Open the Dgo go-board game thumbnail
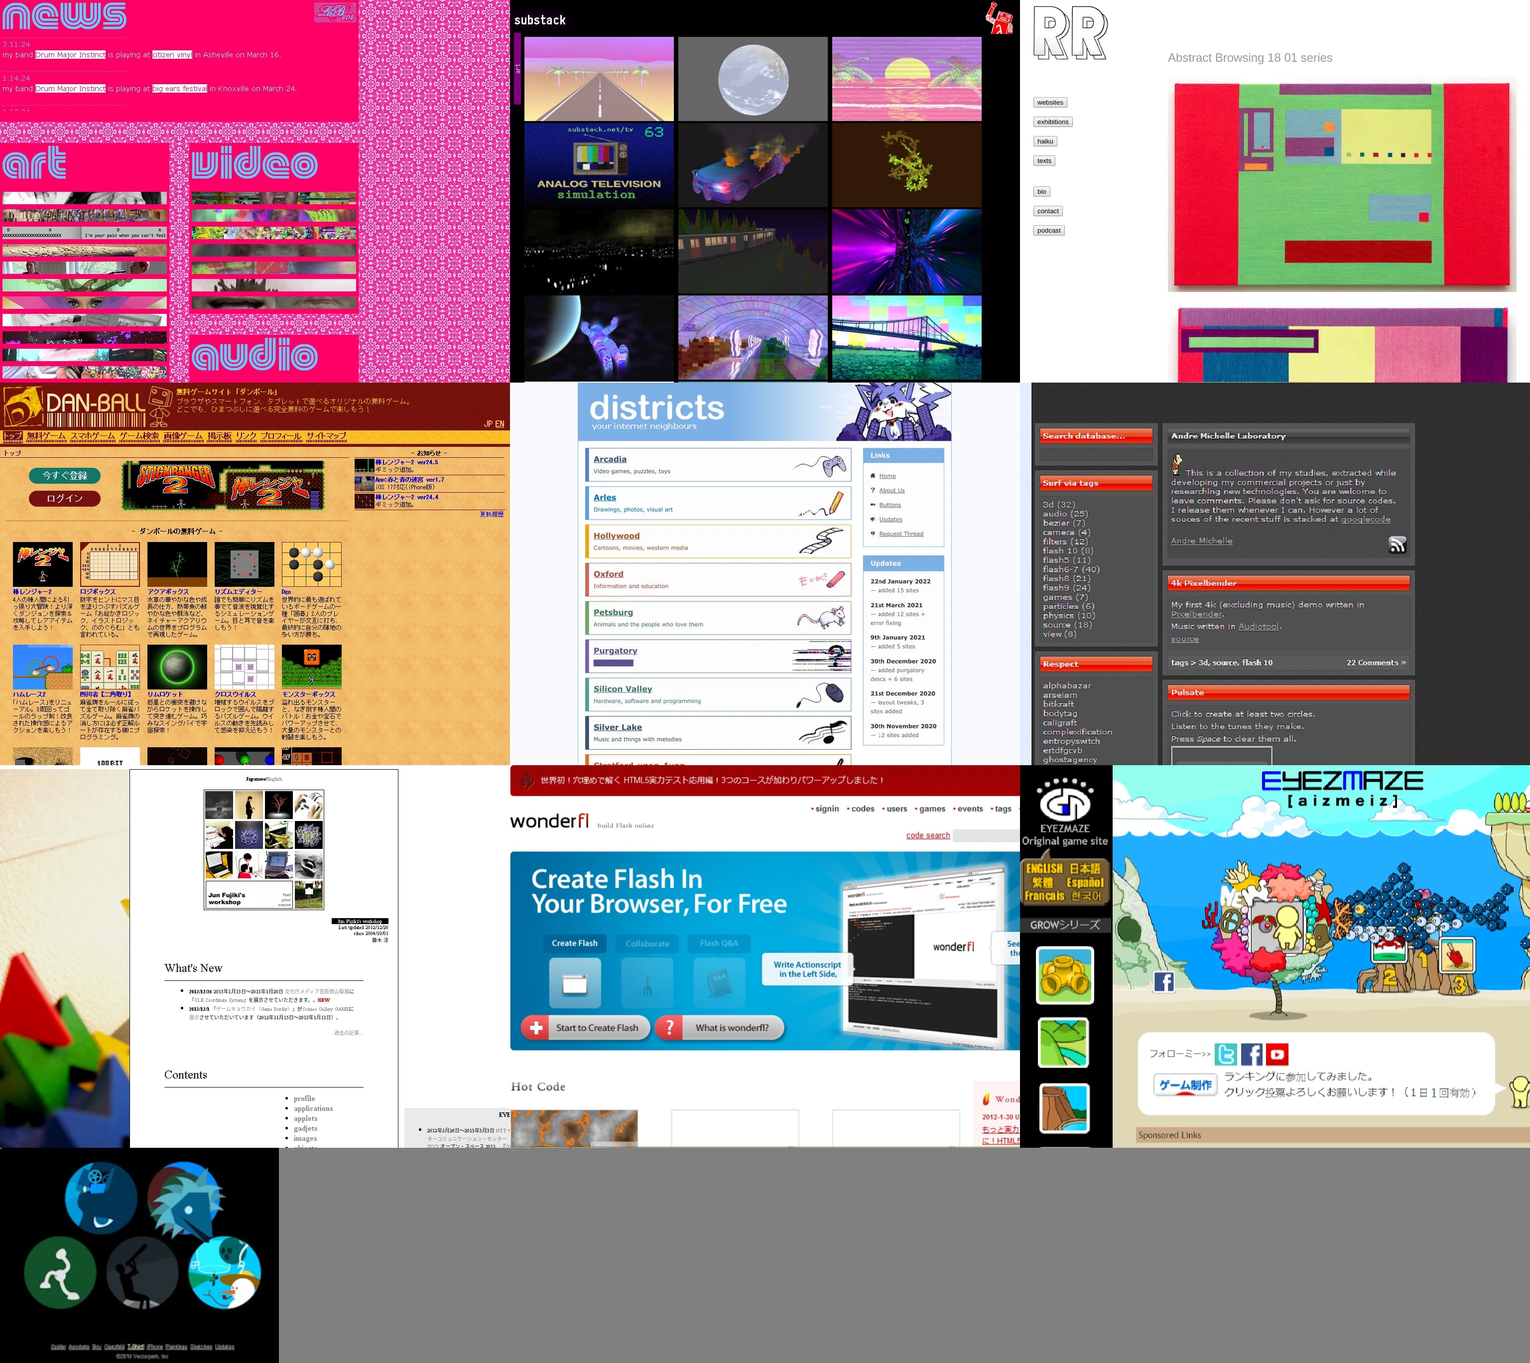Image resolution: width=1530 pixels, height=1363 pixels. pos(311,564)
